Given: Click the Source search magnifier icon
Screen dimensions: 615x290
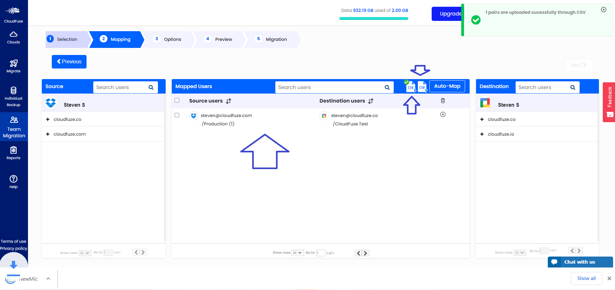Looking at the screenshot, I should 151,87.
